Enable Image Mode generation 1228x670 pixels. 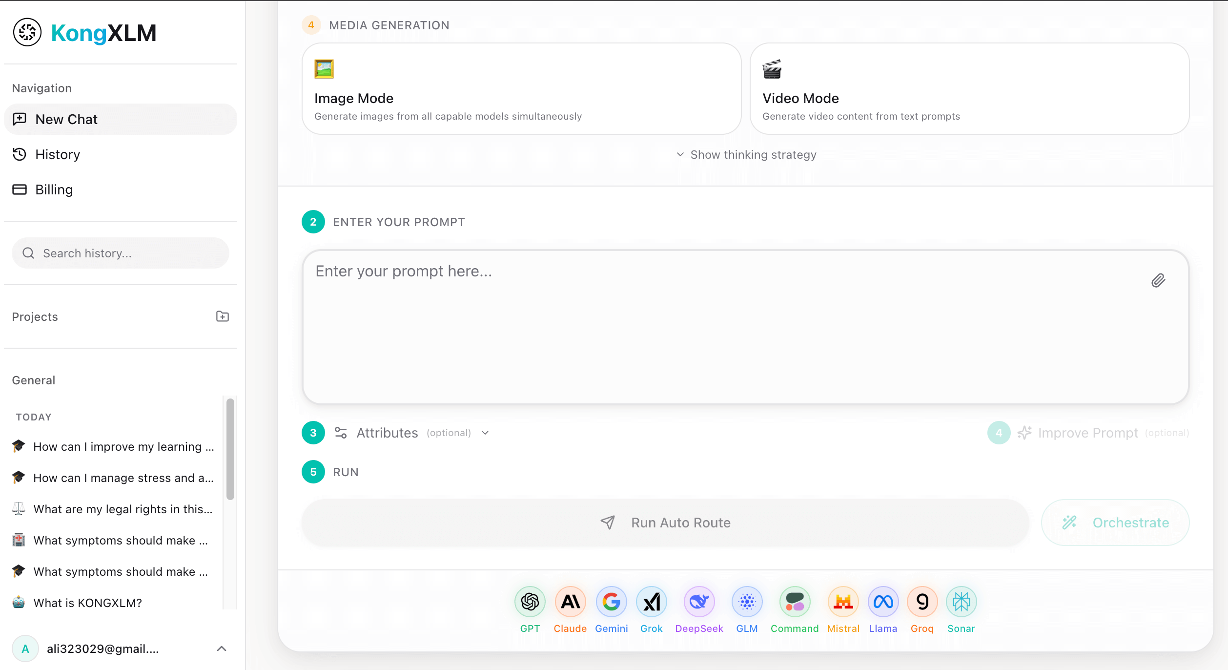pos(520,89)
